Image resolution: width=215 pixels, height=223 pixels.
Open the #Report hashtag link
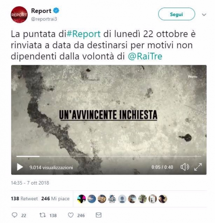coord(84,34)
